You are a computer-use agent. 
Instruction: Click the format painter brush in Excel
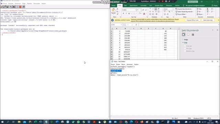click(x=118, y=14)
